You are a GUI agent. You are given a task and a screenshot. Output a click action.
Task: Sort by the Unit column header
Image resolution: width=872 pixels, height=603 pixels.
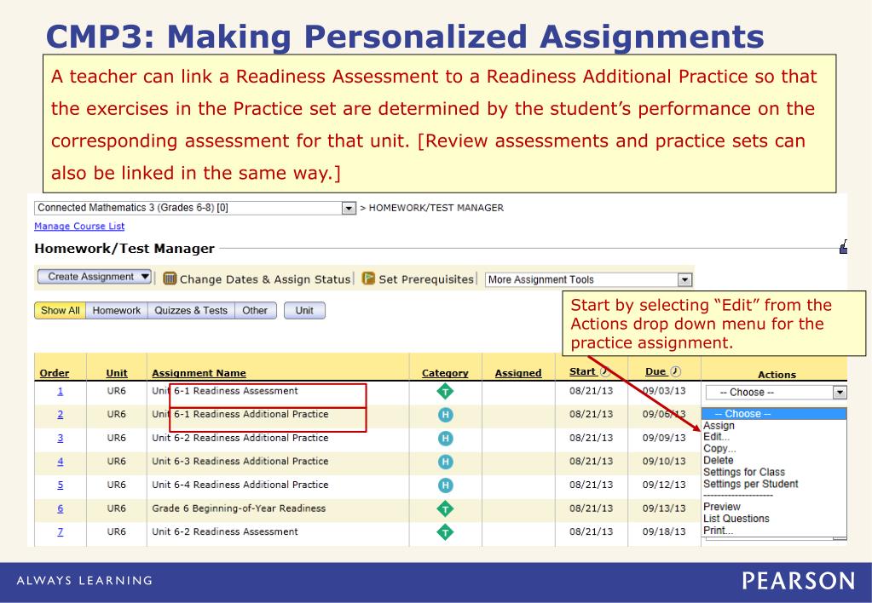point(117,373)
